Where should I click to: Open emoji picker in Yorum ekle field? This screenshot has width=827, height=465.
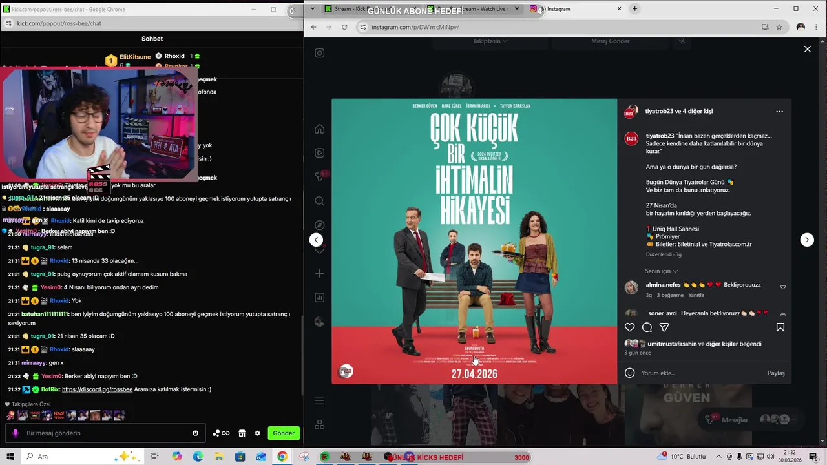(629, 373)
